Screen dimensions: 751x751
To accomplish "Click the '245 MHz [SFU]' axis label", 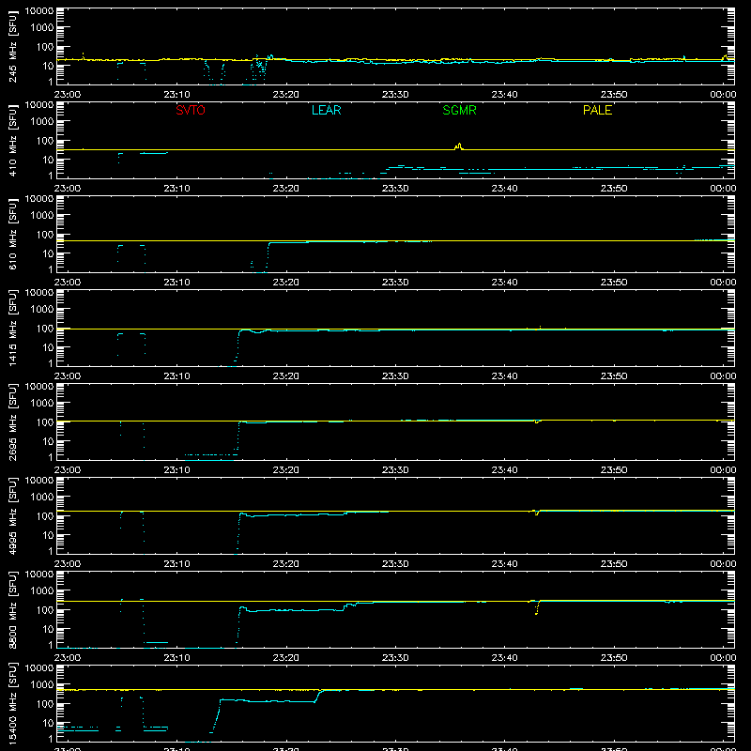I will click(x=13, y=46).
